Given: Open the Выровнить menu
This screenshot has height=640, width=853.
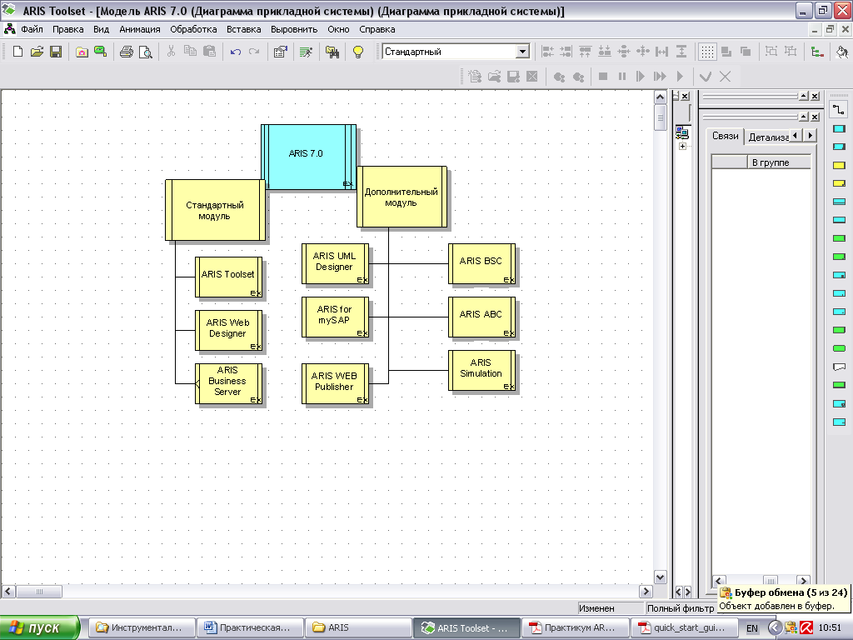Looking at the screenshot, I should 294,29.
